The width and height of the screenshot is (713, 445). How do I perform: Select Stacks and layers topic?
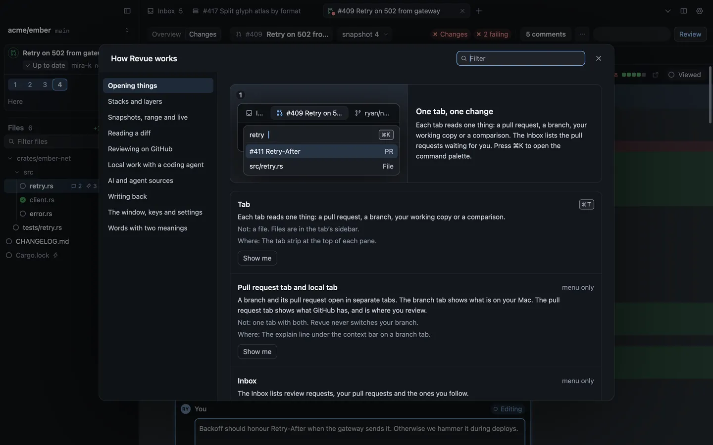pyautogui.click(x=158, y=101)
